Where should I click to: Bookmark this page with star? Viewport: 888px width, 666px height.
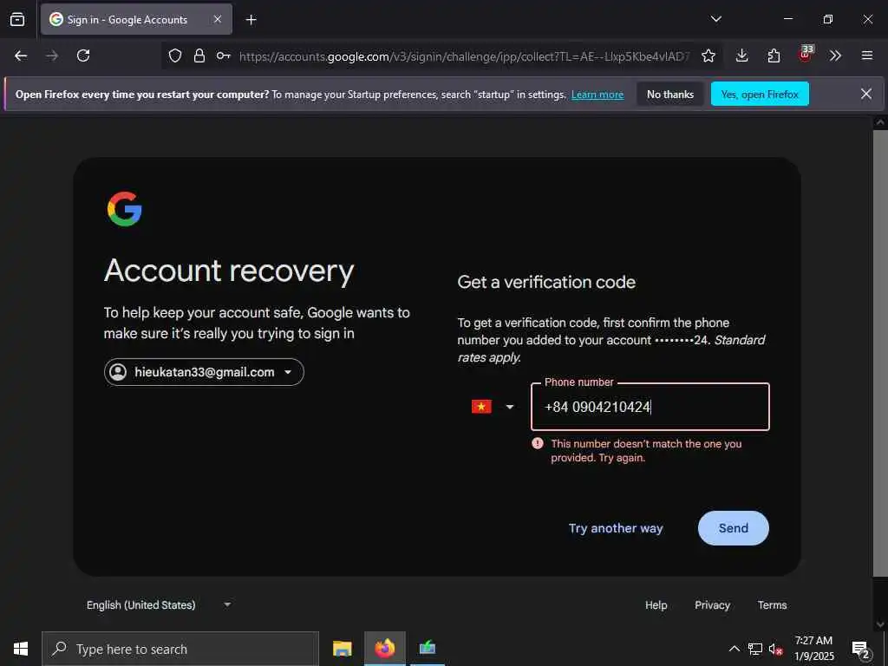tap(708, 55)
